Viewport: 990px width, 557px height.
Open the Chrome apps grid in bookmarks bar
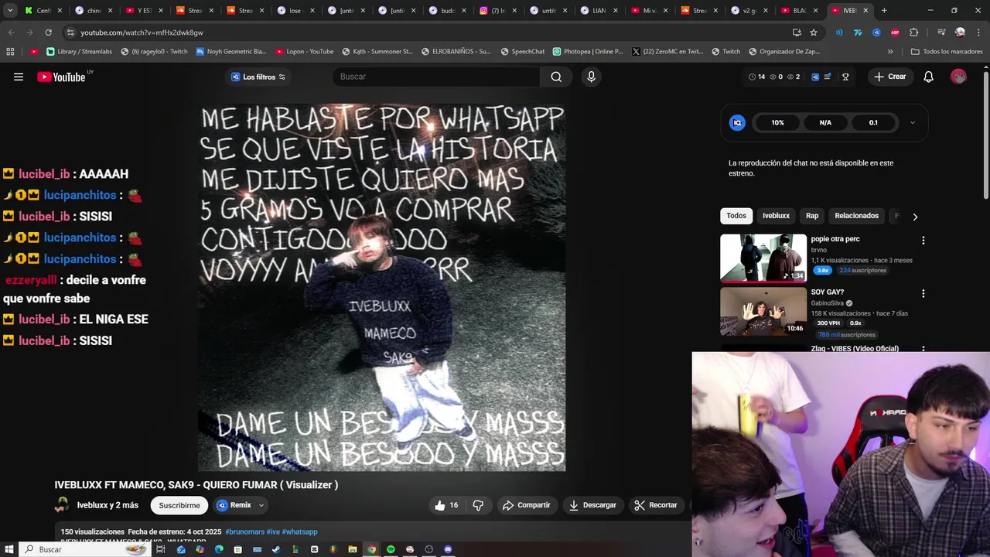coord(10,52)
